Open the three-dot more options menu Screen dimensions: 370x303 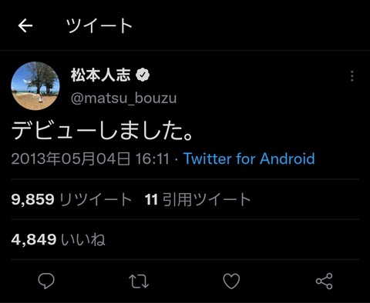pos(352,76)
